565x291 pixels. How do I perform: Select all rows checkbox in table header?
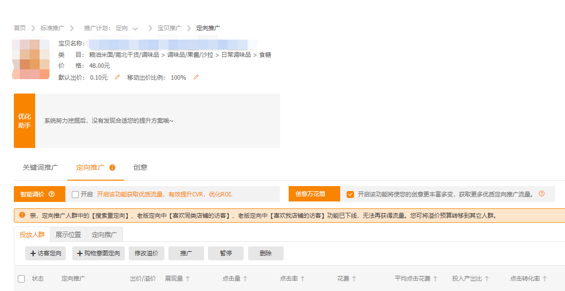pyautogui.click(x=21, y=279)
